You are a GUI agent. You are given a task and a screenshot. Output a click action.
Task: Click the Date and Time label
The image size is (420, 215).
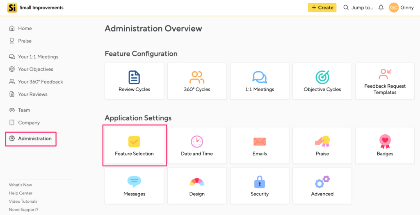197,154
